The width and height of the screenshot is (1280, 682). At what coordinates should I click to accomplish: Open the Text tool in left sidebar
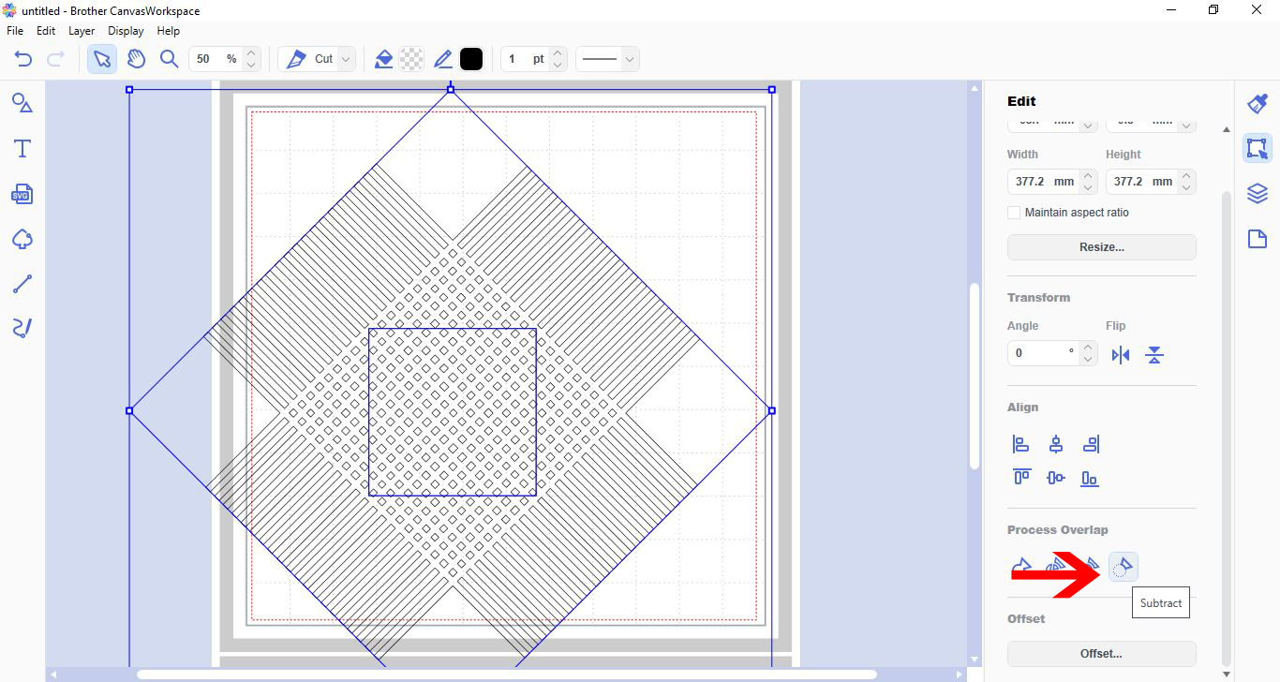[22, 149]
